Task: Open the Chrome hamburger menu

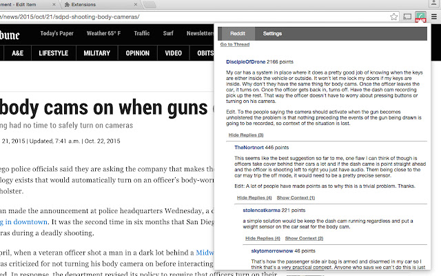Action: [x=432, y=15]
